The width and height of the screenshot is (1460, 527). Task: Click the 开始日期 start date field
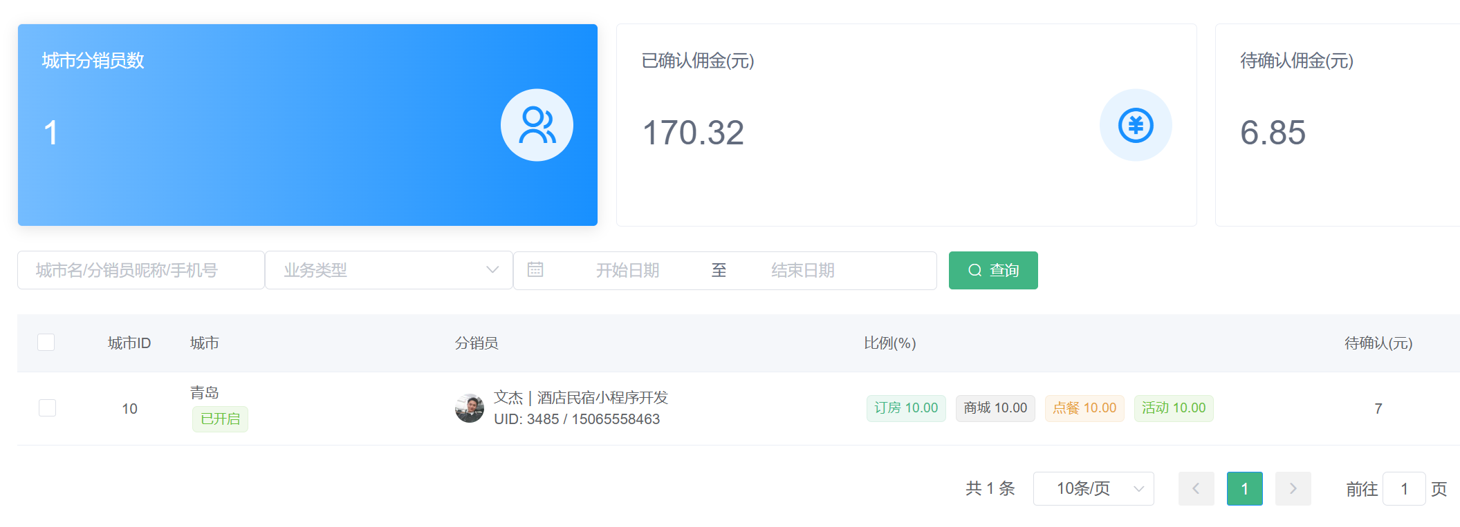point(627,270)
